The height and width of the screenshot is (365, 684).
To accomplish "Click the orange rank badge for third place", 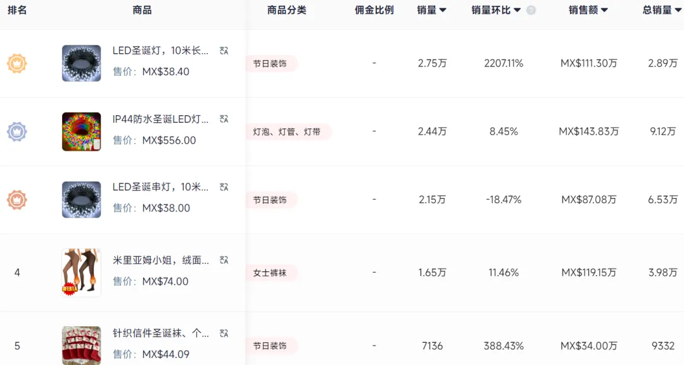I will 17,199.
